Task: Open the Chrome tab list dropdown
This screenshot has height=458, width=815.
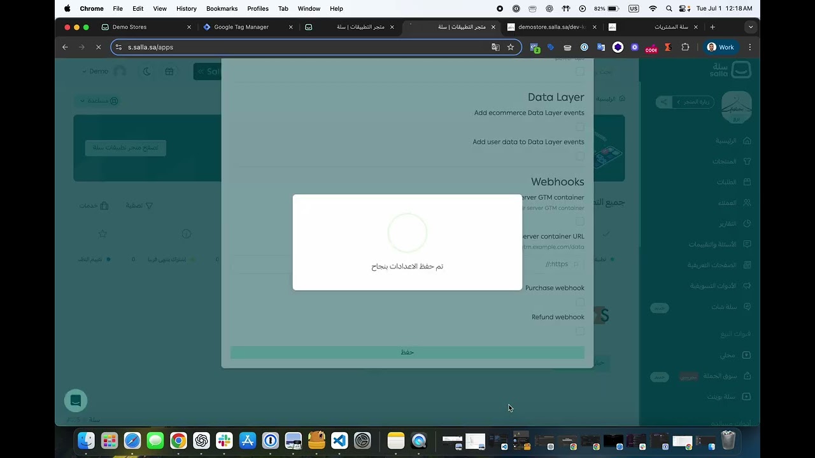Action: [751, 27]
